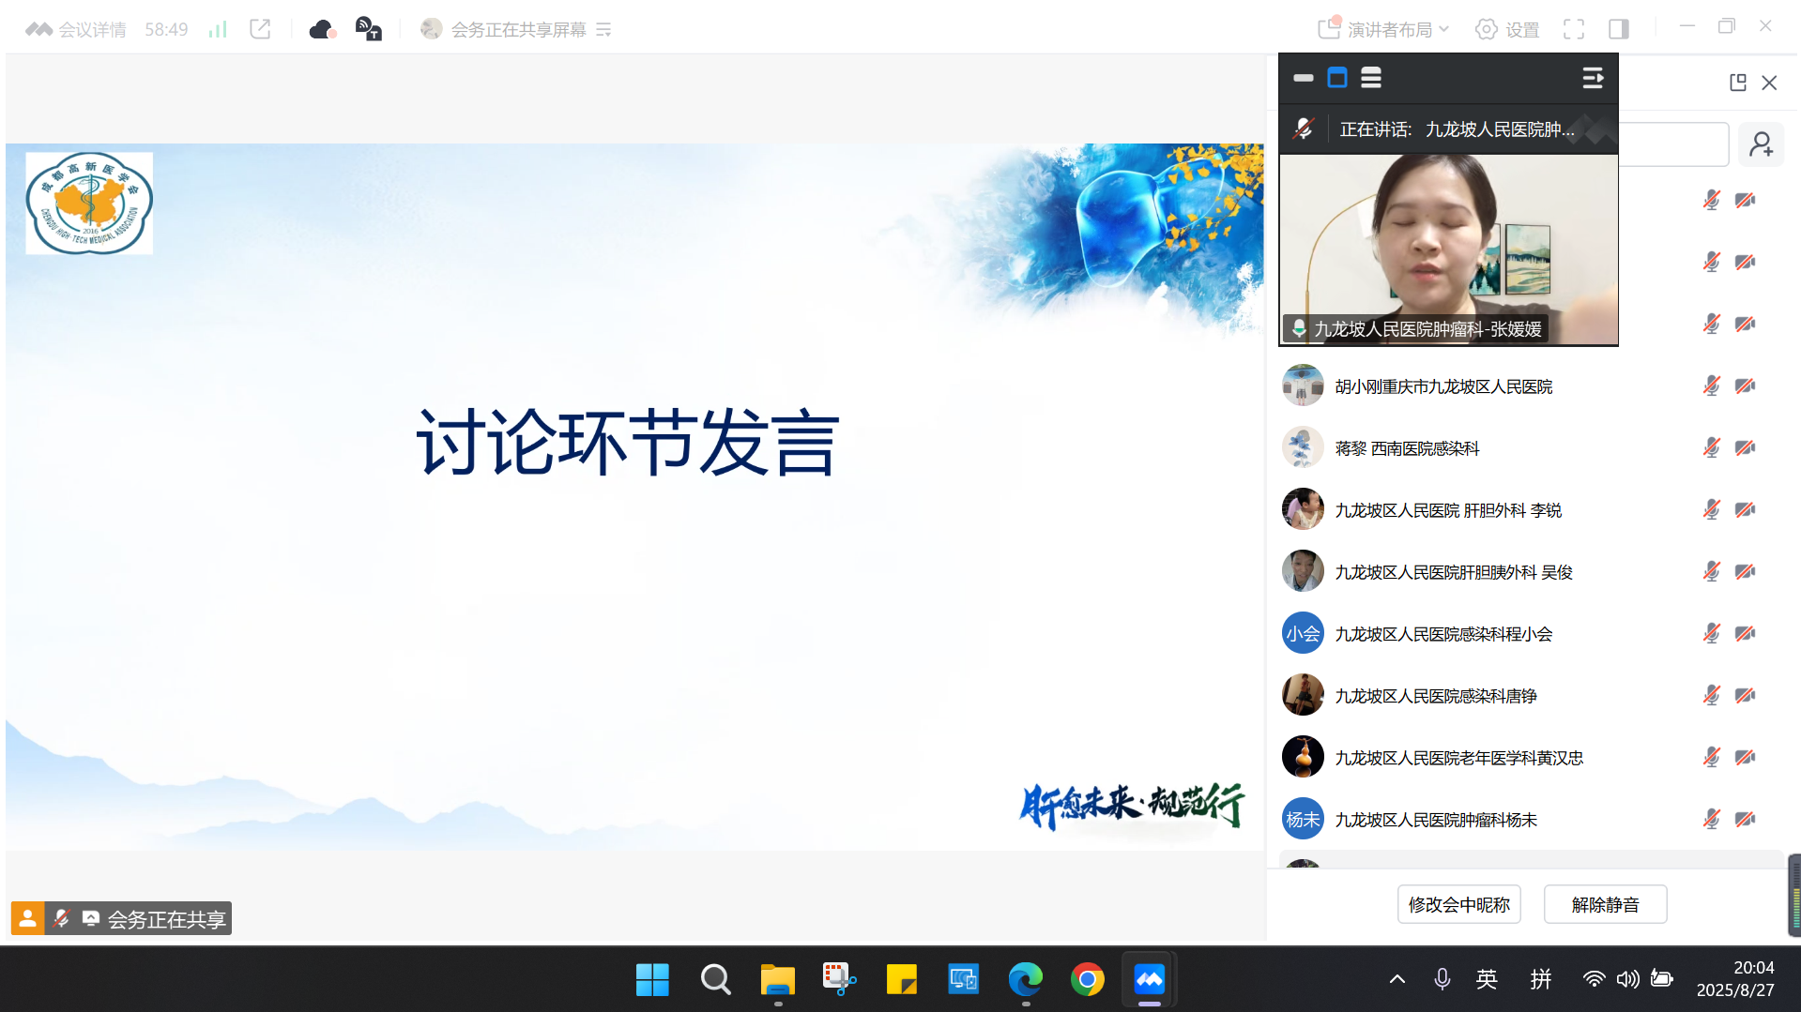This screenshot has height=1012, width=1801.
Task: Check network quality signal bars icon
Action: point(217,29)
